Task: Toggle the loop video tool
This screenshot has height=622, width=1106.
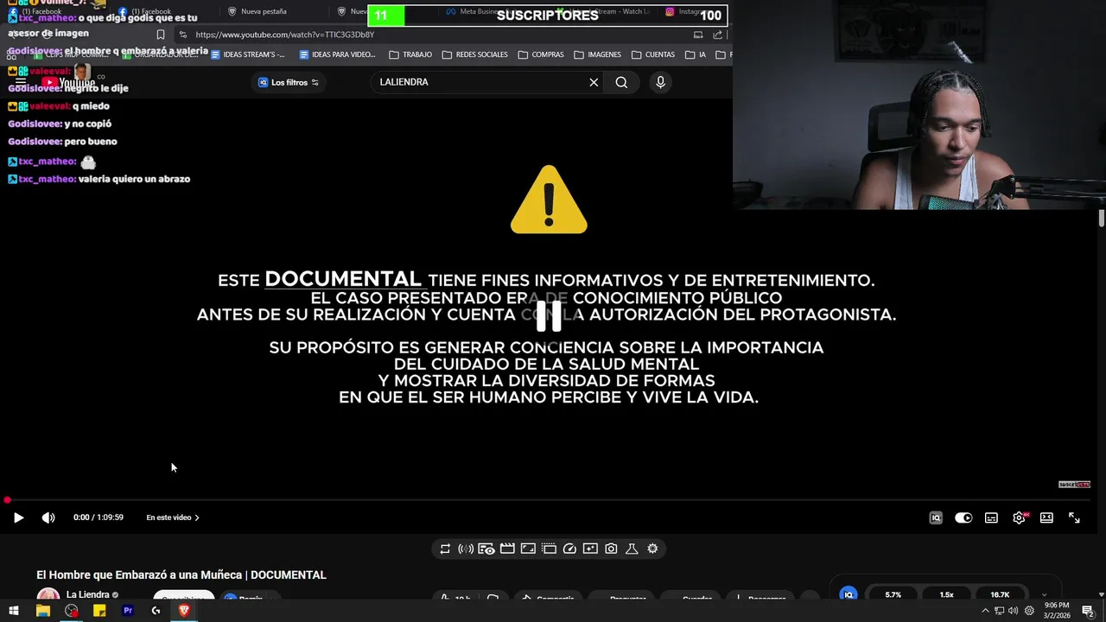Action: pos(445,549)
